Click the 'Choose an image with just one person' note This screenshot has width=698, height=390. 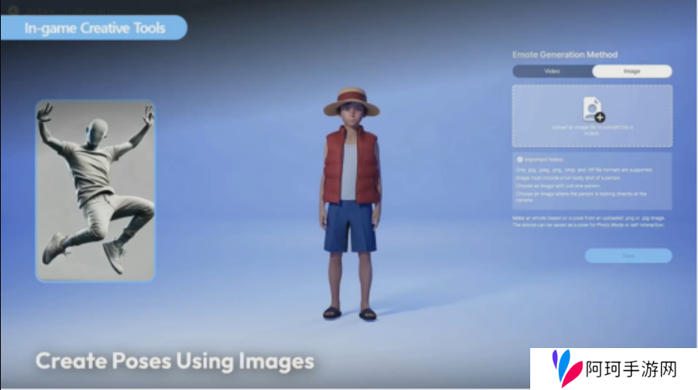pyautogui.click(x=558, y=186)
